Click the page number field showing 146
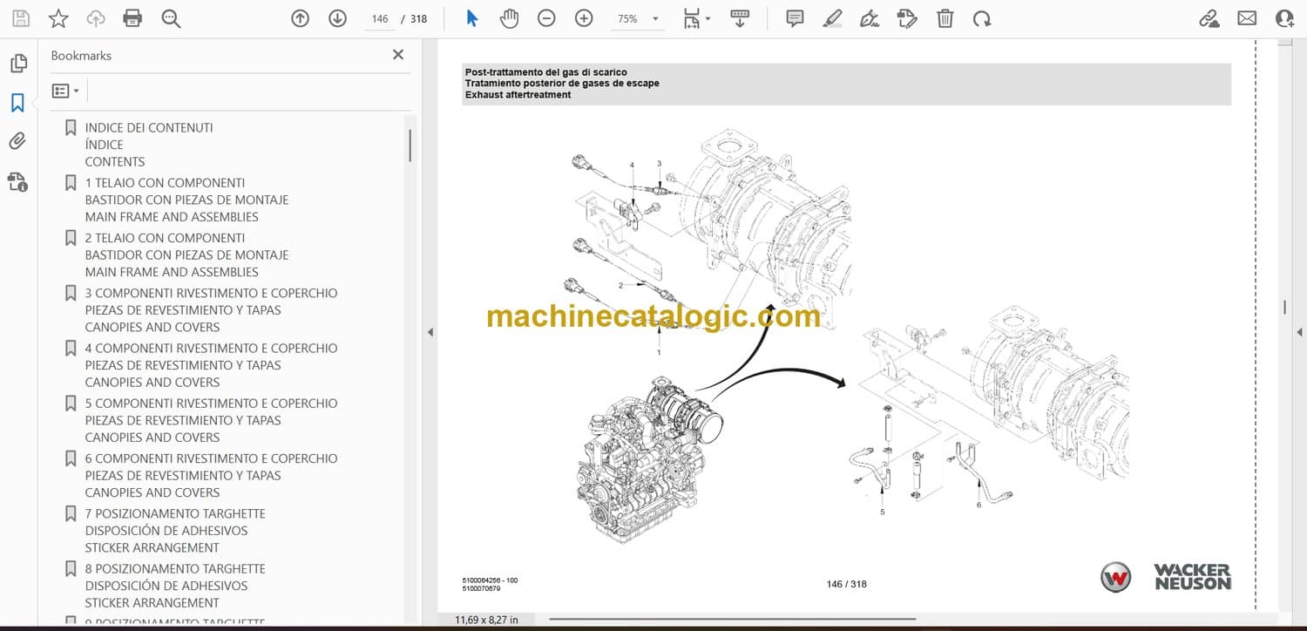The width and height of the screenshot is (1307, 631). click(x=380, y=18)
